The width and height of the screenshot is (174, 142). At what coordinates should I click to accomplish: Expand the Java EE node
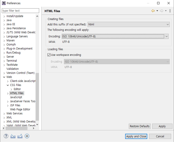point(4,25)
